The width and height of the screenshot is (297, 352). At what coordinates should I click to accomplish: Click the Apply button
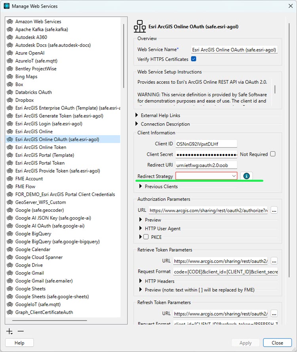246,343
